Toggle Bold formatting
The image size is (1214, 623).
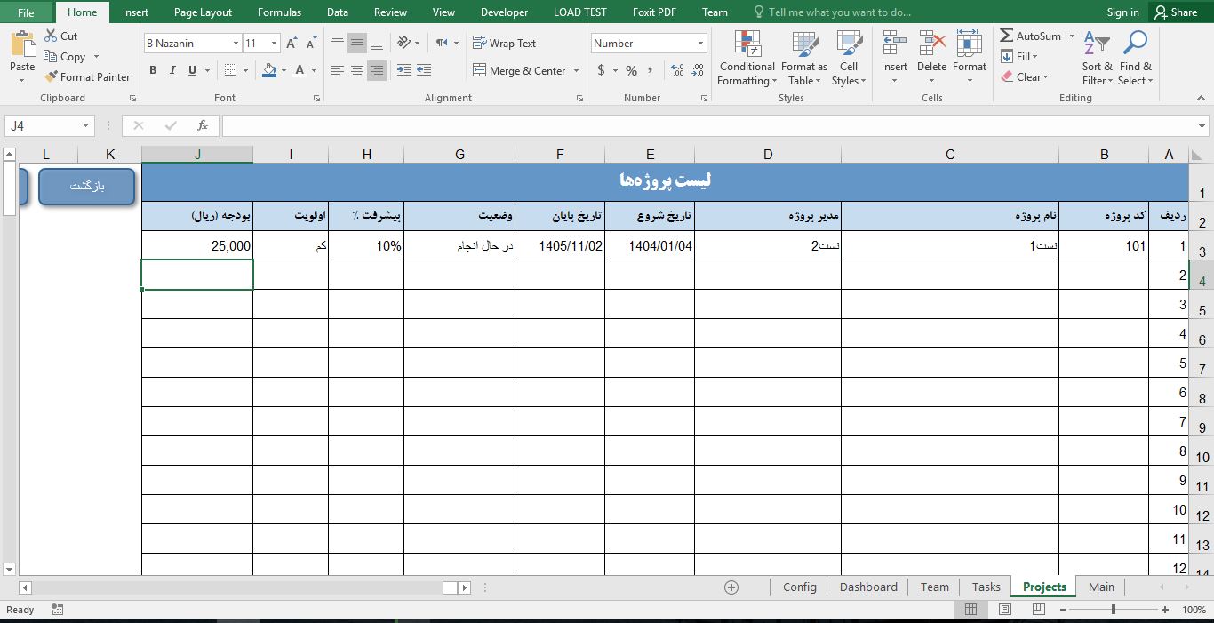tap(153, 70)
